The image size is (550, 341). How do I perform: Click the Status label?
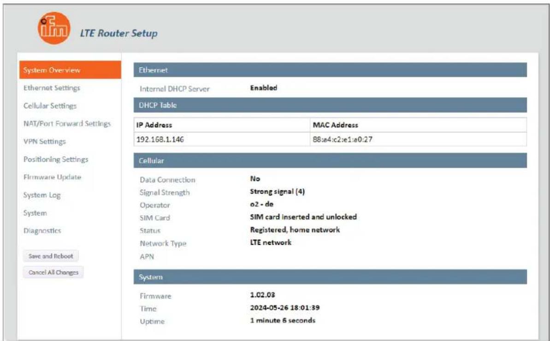point(150,230)
